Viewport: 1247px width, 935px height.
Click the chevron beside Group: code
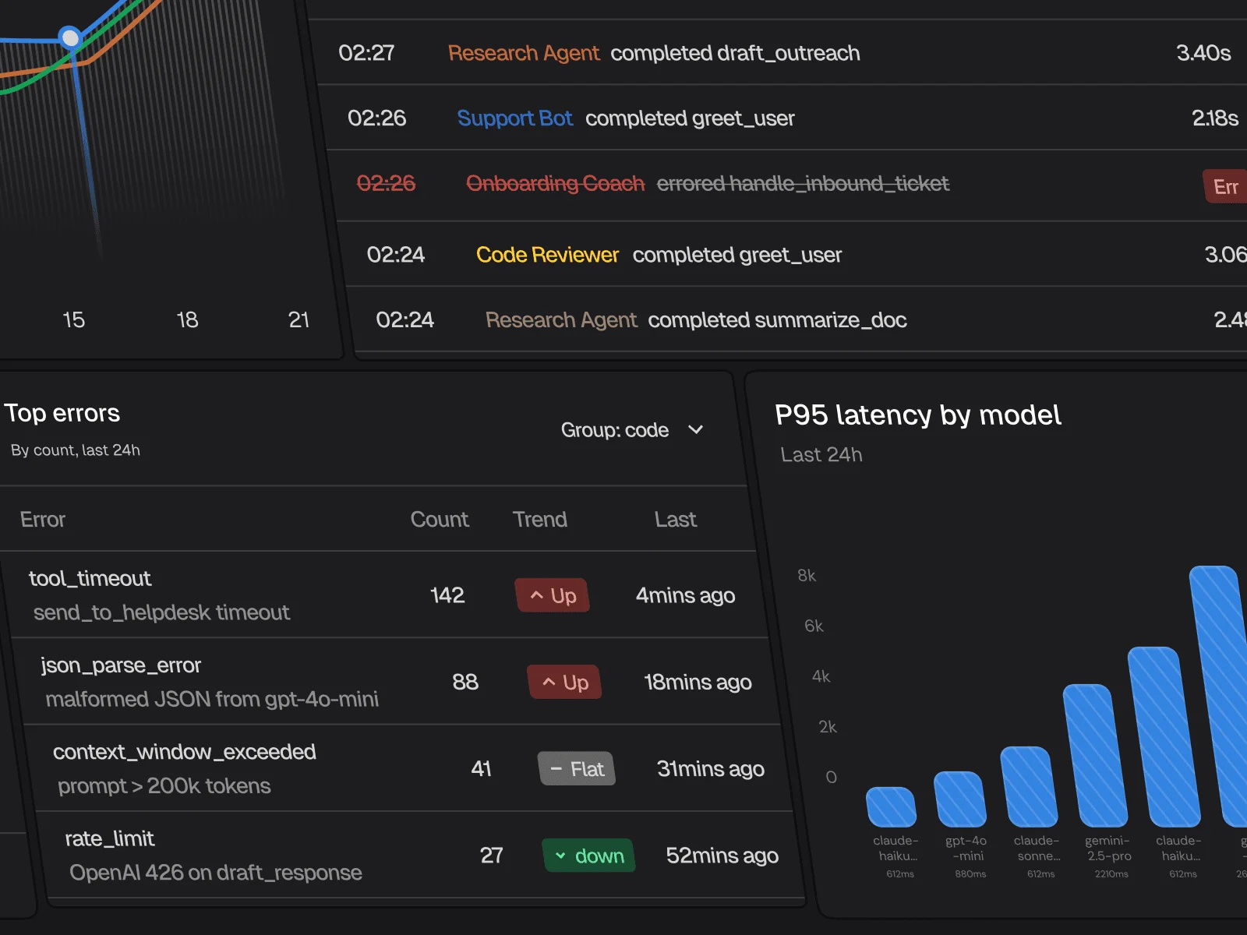coord(696,430)
